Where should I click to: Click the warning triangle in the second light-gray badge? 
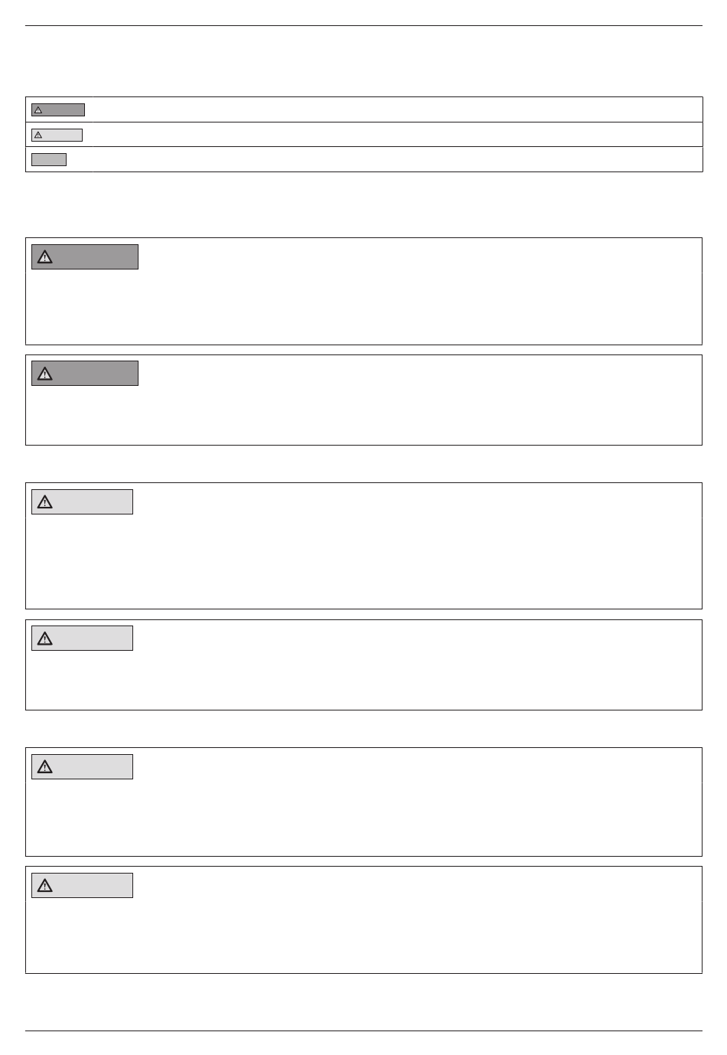click(45, 639)
